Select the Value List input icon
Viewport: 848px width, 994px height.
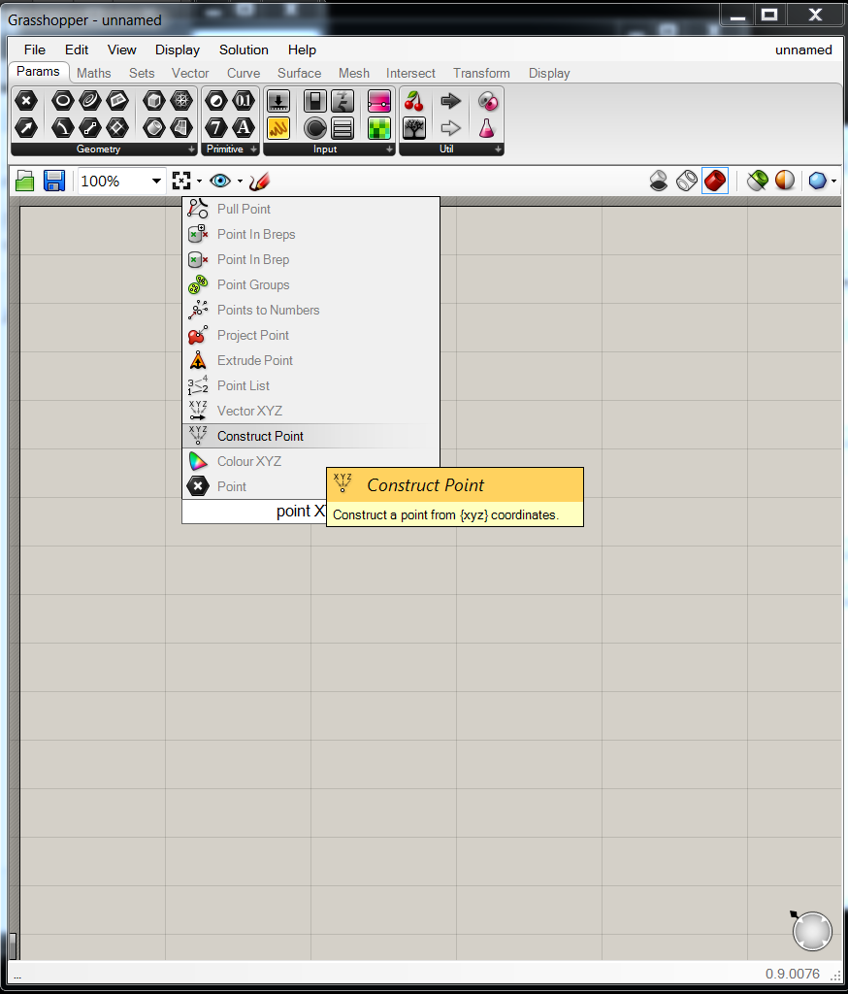point(342,128)
